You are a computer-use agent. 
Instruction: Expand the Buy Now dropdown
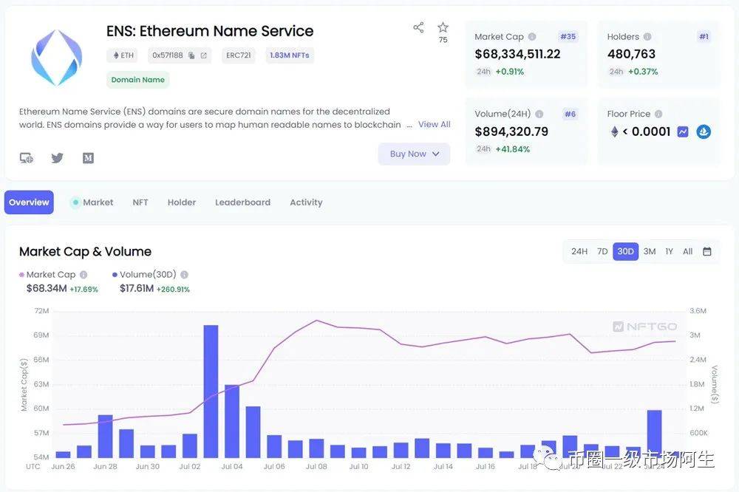(414, 154)
